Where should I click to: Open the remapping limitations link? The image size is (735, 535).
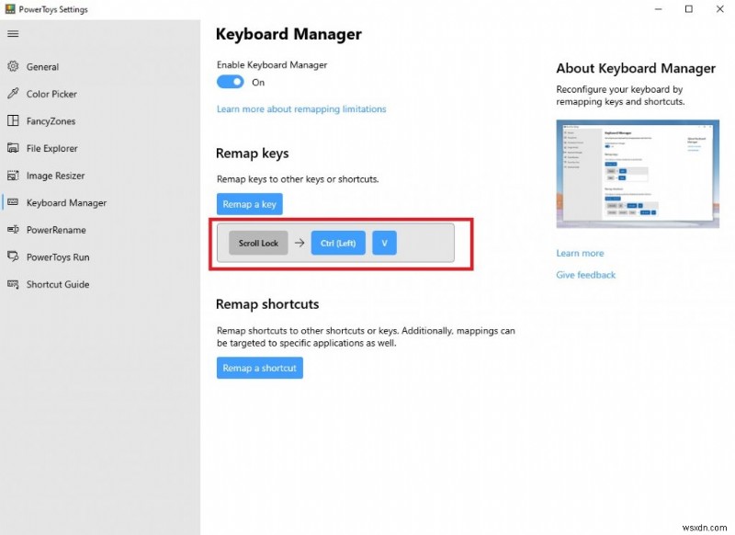[301, 108]
